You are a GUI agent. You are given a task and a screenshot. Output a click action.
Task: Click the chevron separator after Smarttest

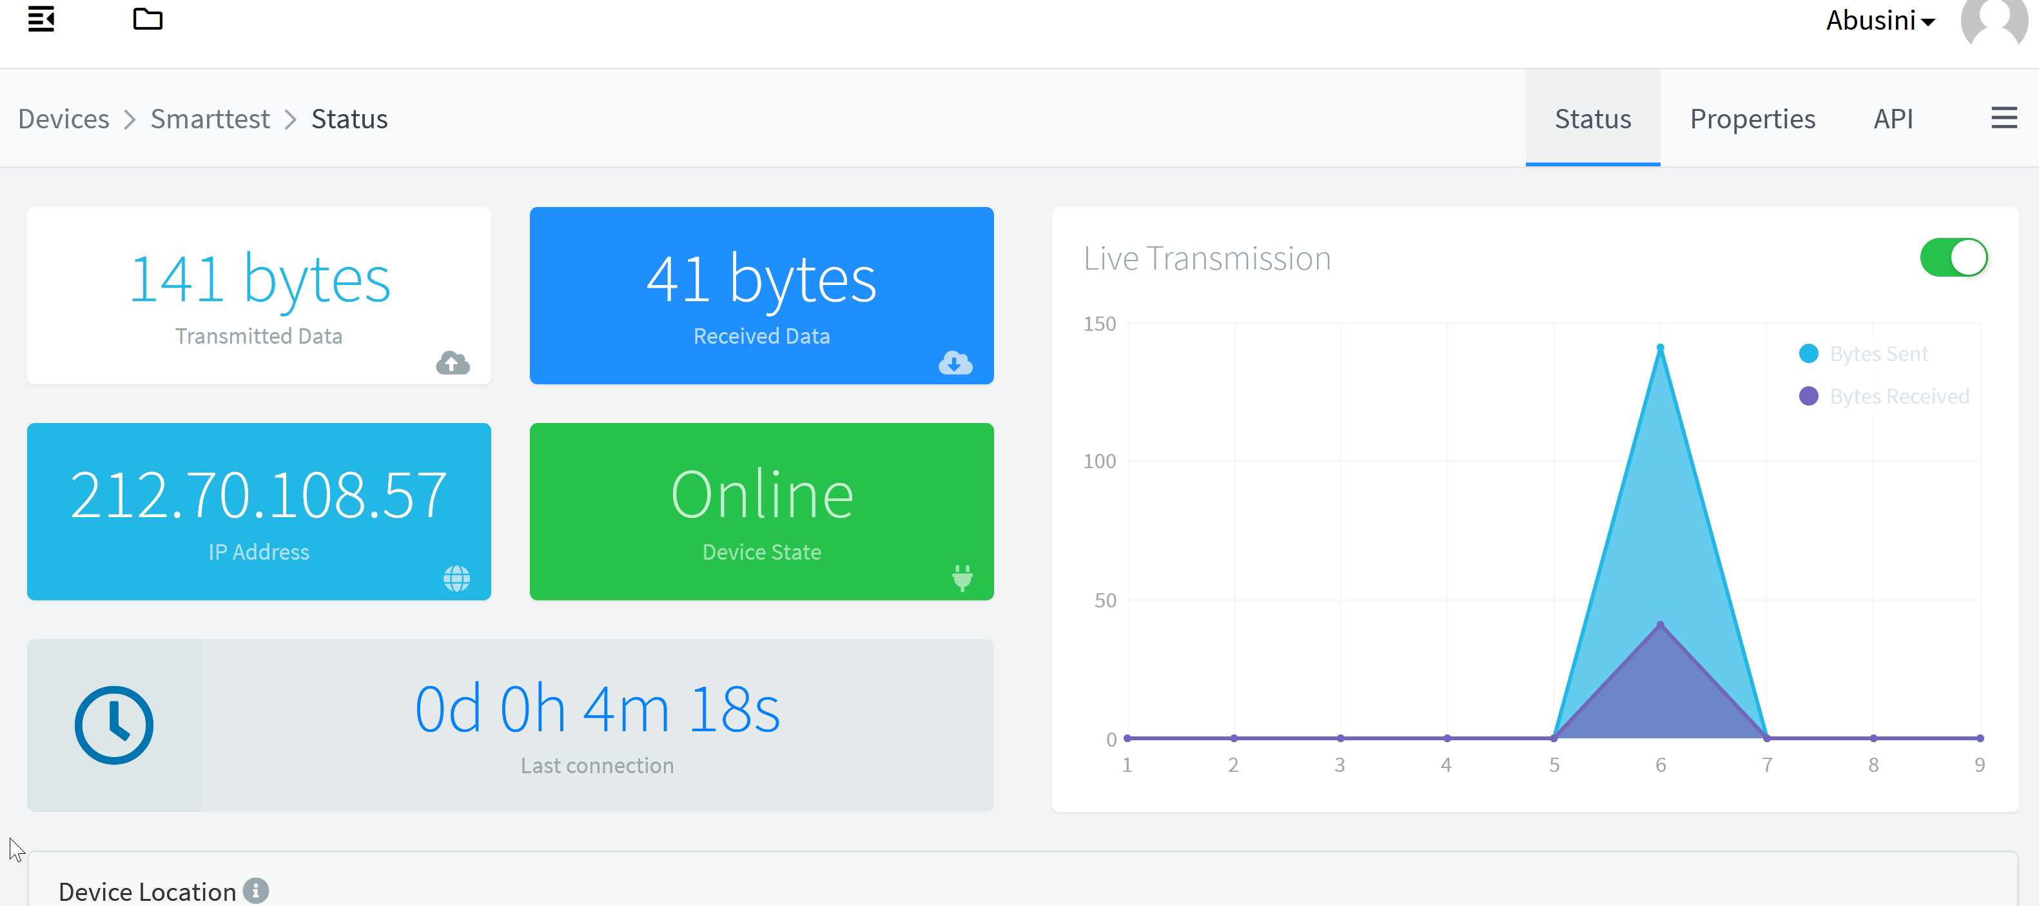click(x=291, y=119)
